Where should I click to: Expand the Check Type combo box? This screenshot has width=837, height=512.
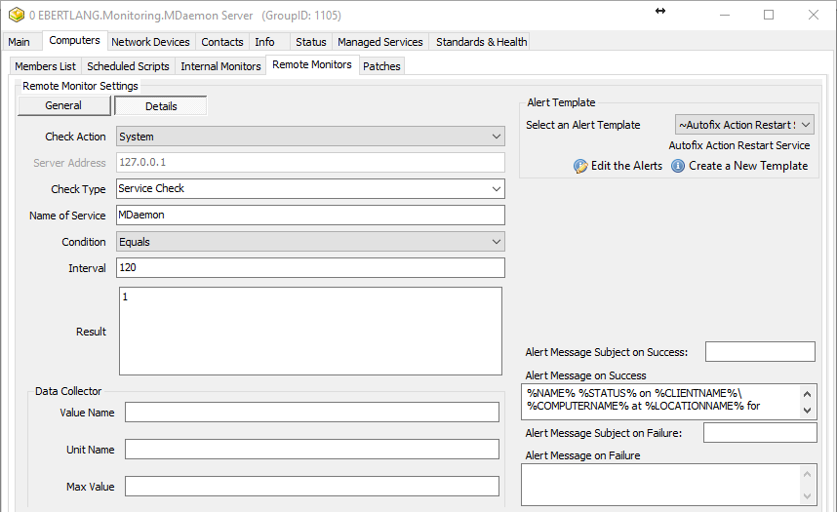310,188
